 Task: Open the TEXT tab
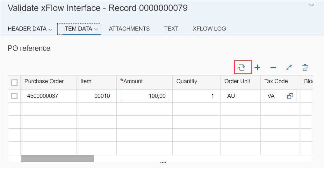[171, 29]
